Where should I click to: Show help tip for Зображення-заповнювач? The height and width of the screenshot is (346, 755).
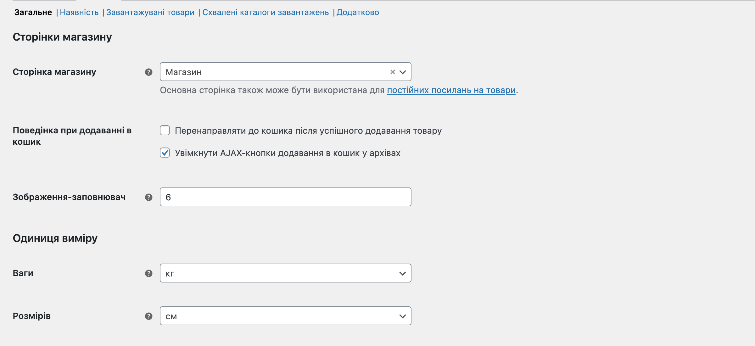click(149, 197)
